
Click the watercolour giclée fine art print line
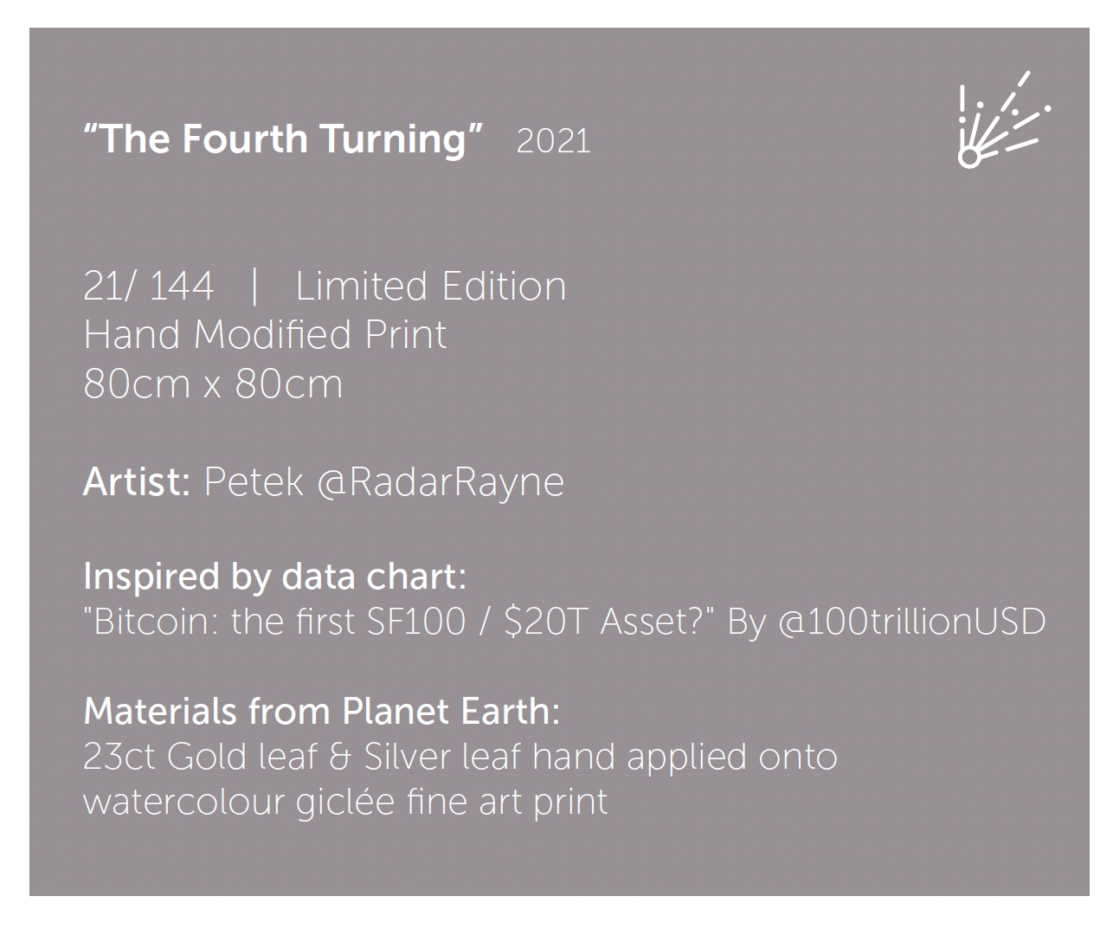345,803
